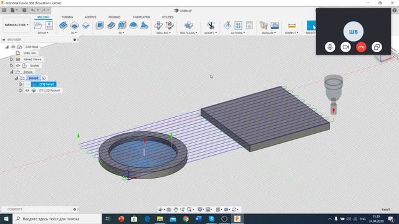Click the New Setup folder icon
Image resolution: width=399 pixels, height=224 pixels.
click(37, 26)
